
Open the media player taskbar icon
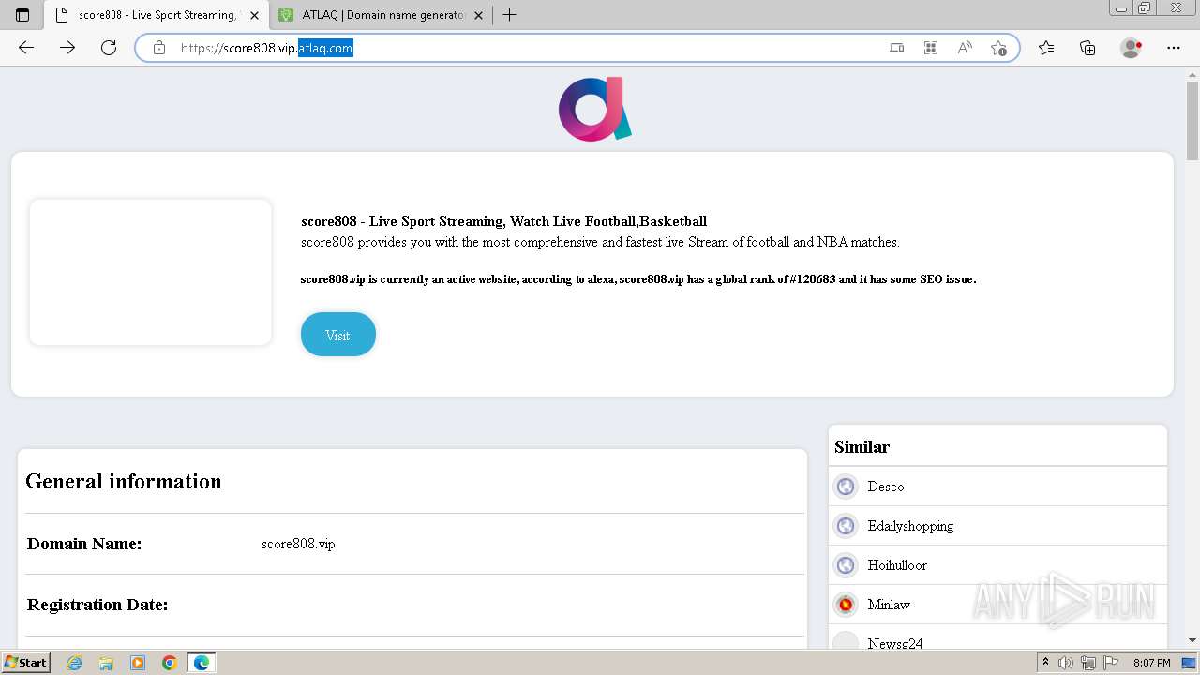coord(138,663)
